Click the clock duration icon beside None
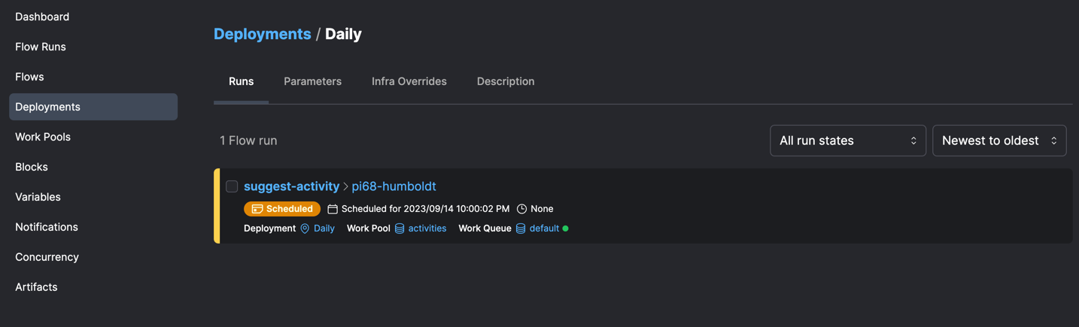The height and width of the screenshot is (327, 1079). pyautogui.click(x=521, y=209)
